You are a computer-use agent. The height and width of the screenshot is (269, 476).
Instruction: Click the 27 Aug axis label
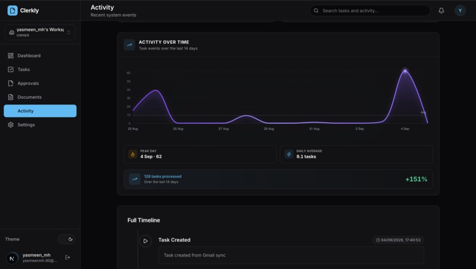point(223,129)
